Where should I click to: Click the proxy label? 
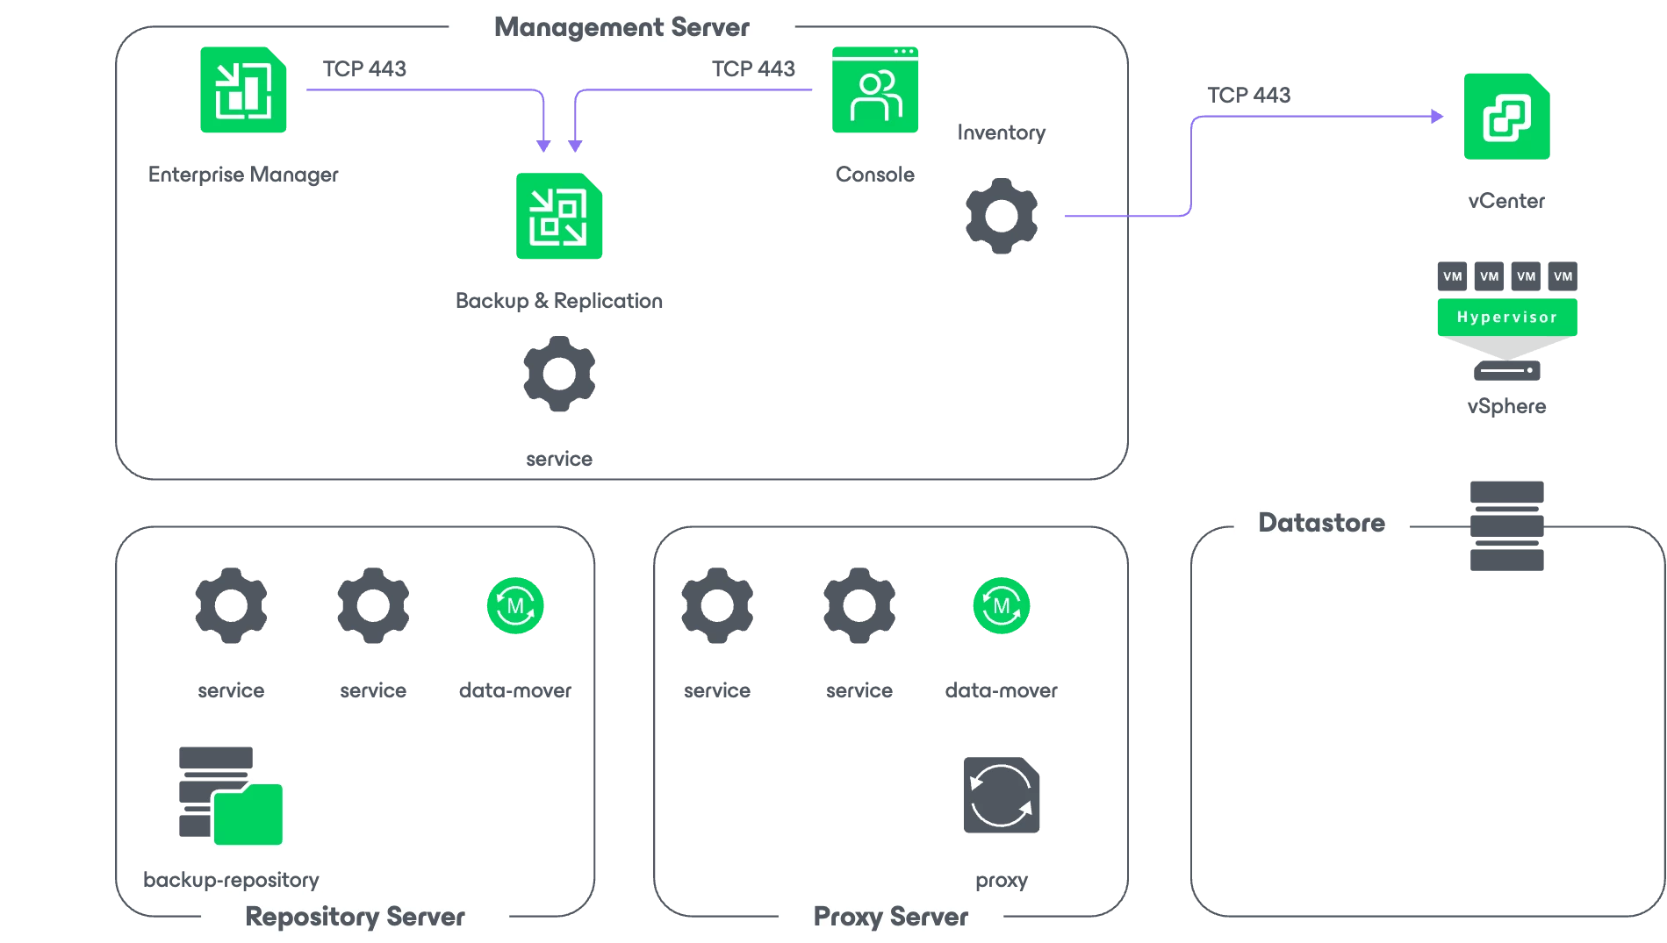pyautogui.click(x=1002, y=881)
